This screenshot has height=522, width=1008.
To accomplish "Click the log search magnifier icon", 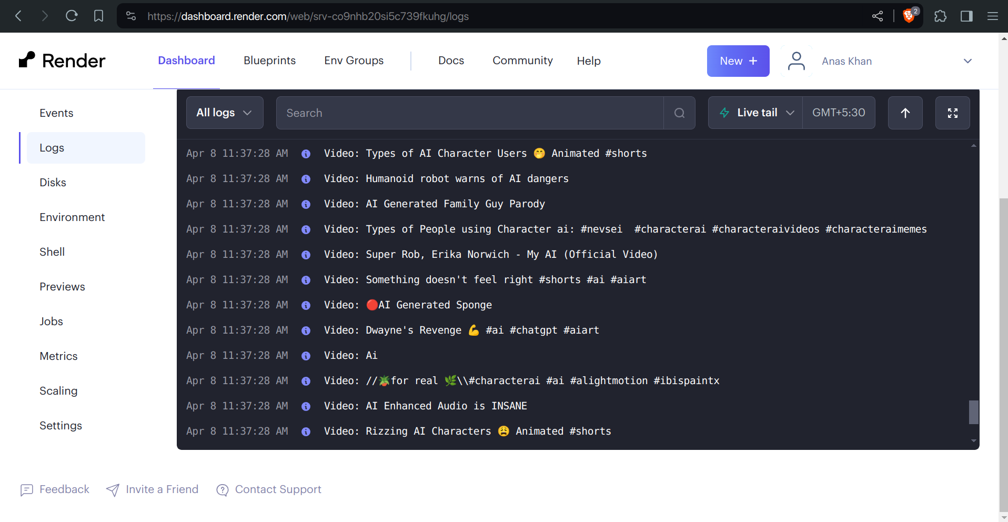I will coord(679,113).
